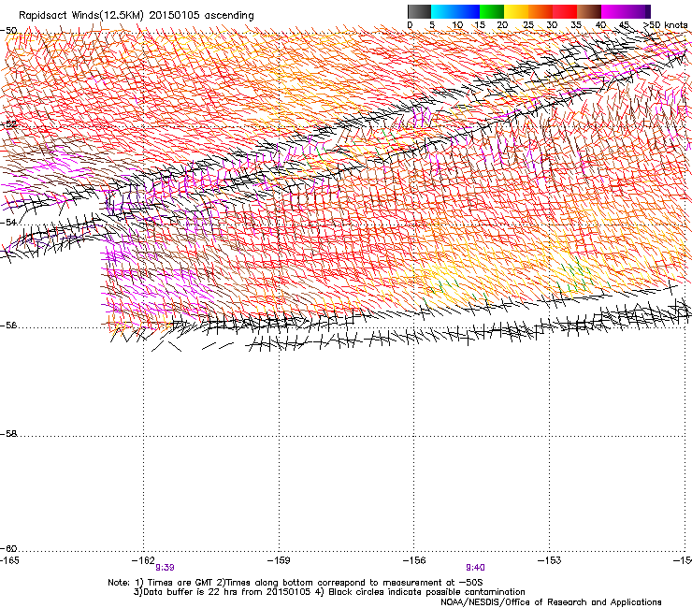The height and width of the screenshot is (608, 692).
Task: Click the dark purple 45-50 knots legend swatch
Action: 638,11
